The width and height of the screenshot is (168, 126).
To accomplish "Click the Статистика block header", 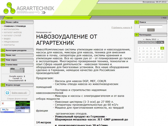I will 17,65.
